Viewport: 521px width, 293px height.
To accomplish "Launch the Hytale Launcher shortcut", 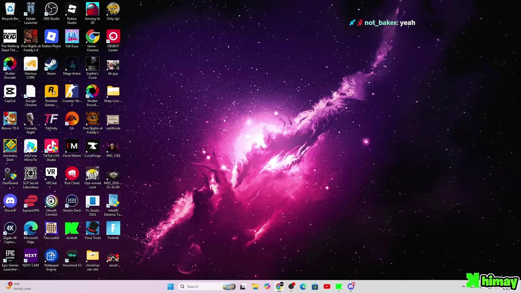I will point(31,13).
